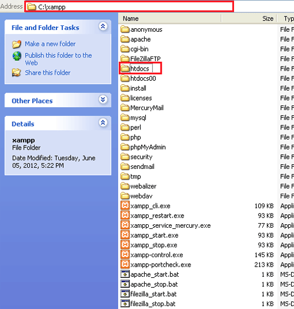Collapse the File and Folder Tasks panel

pos(103,26)
